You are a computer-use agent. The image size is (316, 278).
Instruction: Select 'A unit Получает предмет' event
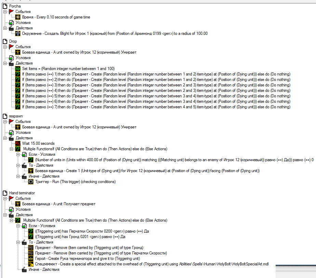tap(58, 204)
